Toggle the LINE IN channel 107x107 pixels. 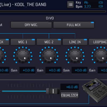[75, 42]
